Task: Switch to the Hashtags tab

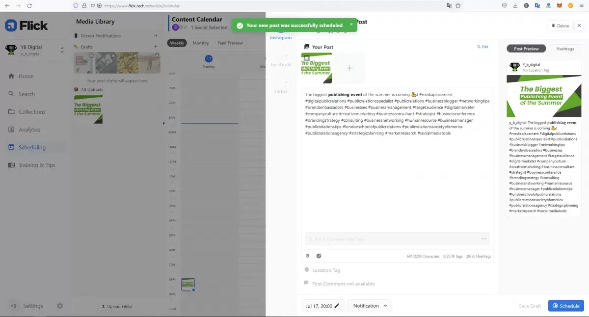Action: pyautogui.click(x=565, y=49)
